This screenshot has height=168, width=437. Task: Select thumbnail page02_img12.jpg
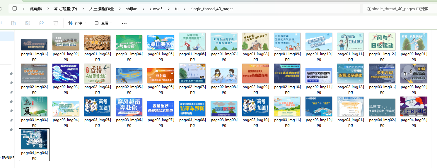(350, 73)
